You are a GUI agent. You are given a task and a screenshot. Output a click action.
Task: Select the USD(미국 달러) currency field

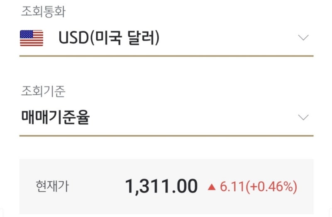[x=166, y=38]
